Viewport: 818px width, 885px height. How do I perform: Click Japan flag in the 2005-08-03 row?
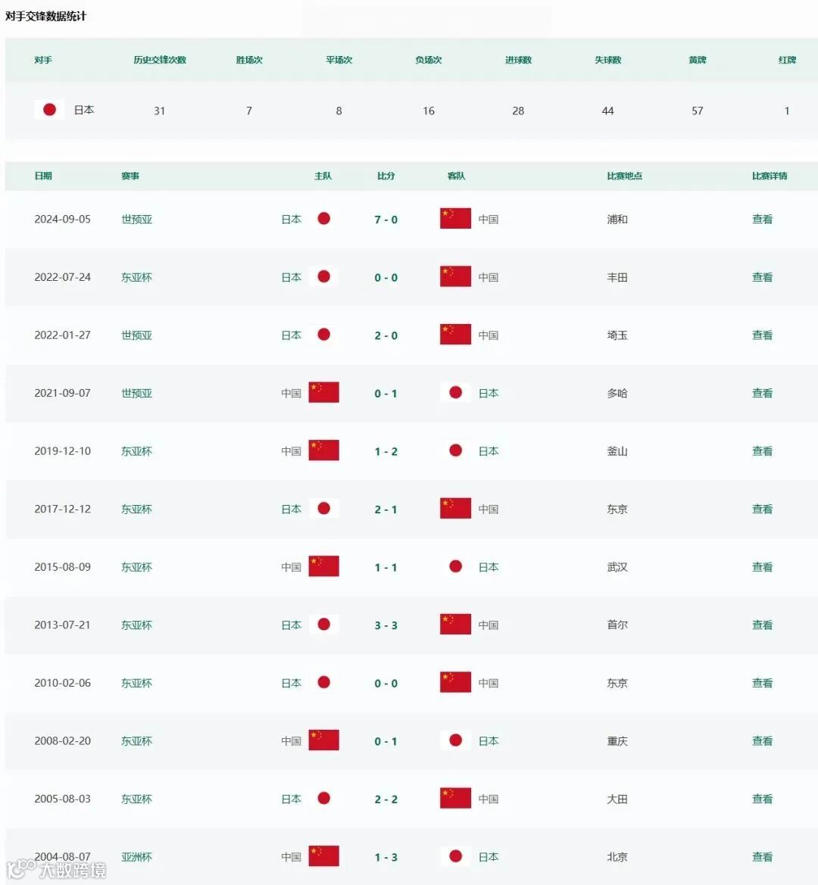pos(323,798)
